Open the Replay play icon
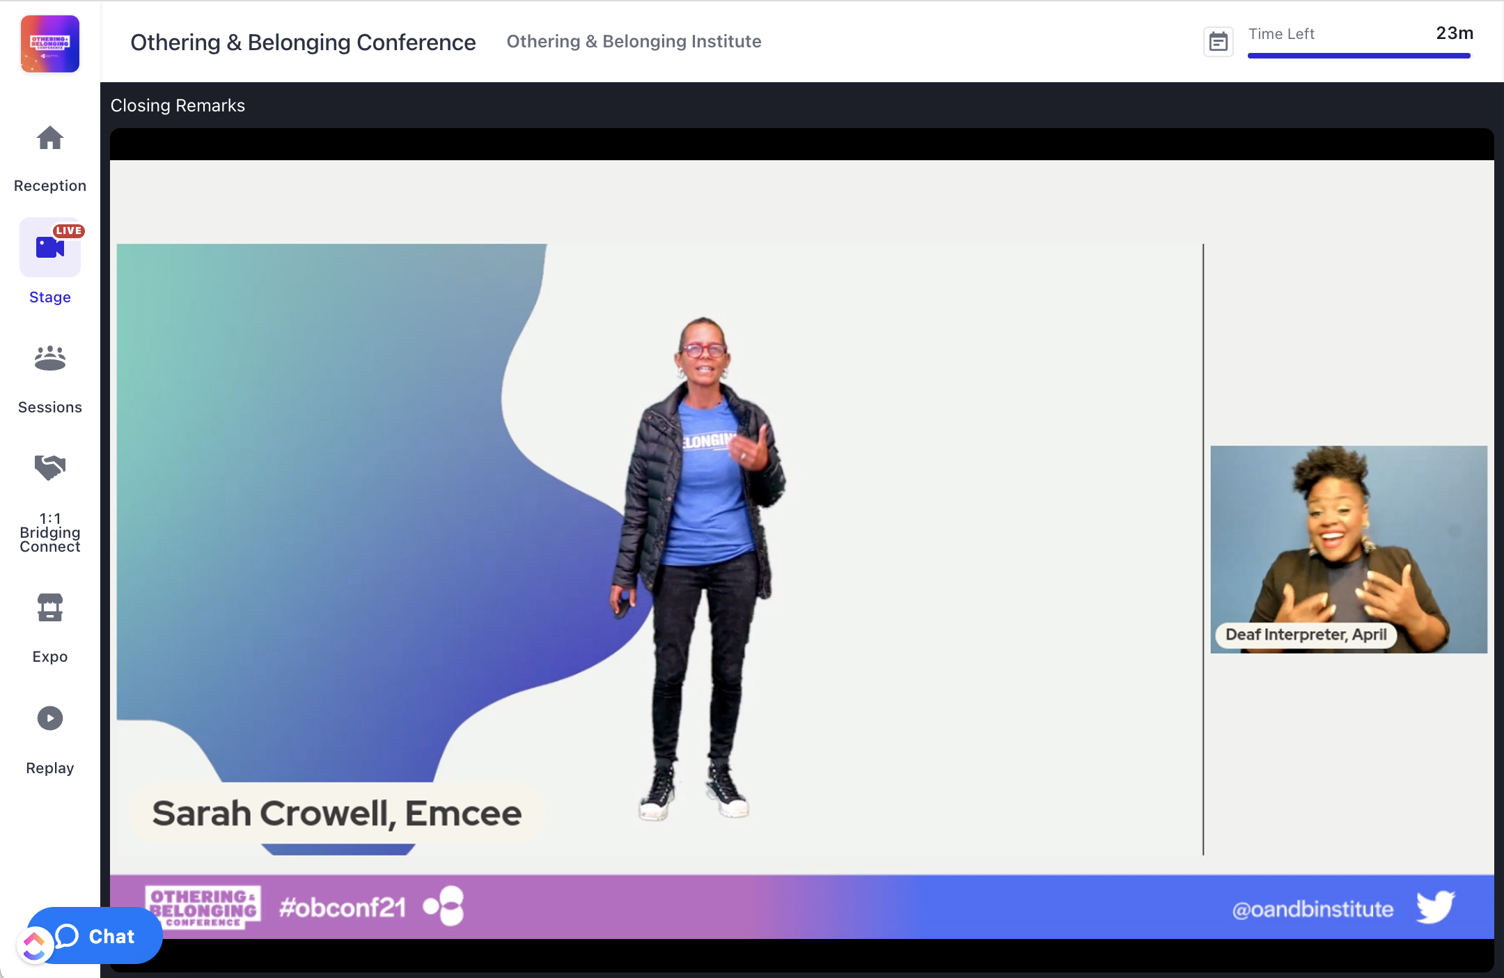The image size is (1504, 978). (x=50, y=718)
